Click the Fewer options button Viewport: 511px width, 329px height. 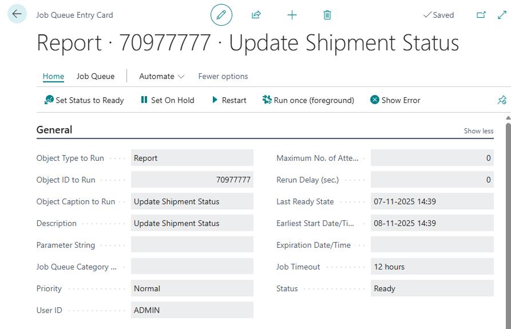click(x=223, y=76)
